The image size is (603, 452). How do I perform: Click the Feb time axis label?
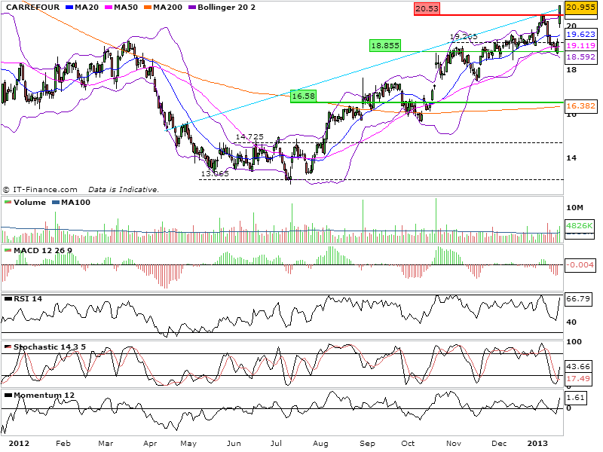click(63, 444)
